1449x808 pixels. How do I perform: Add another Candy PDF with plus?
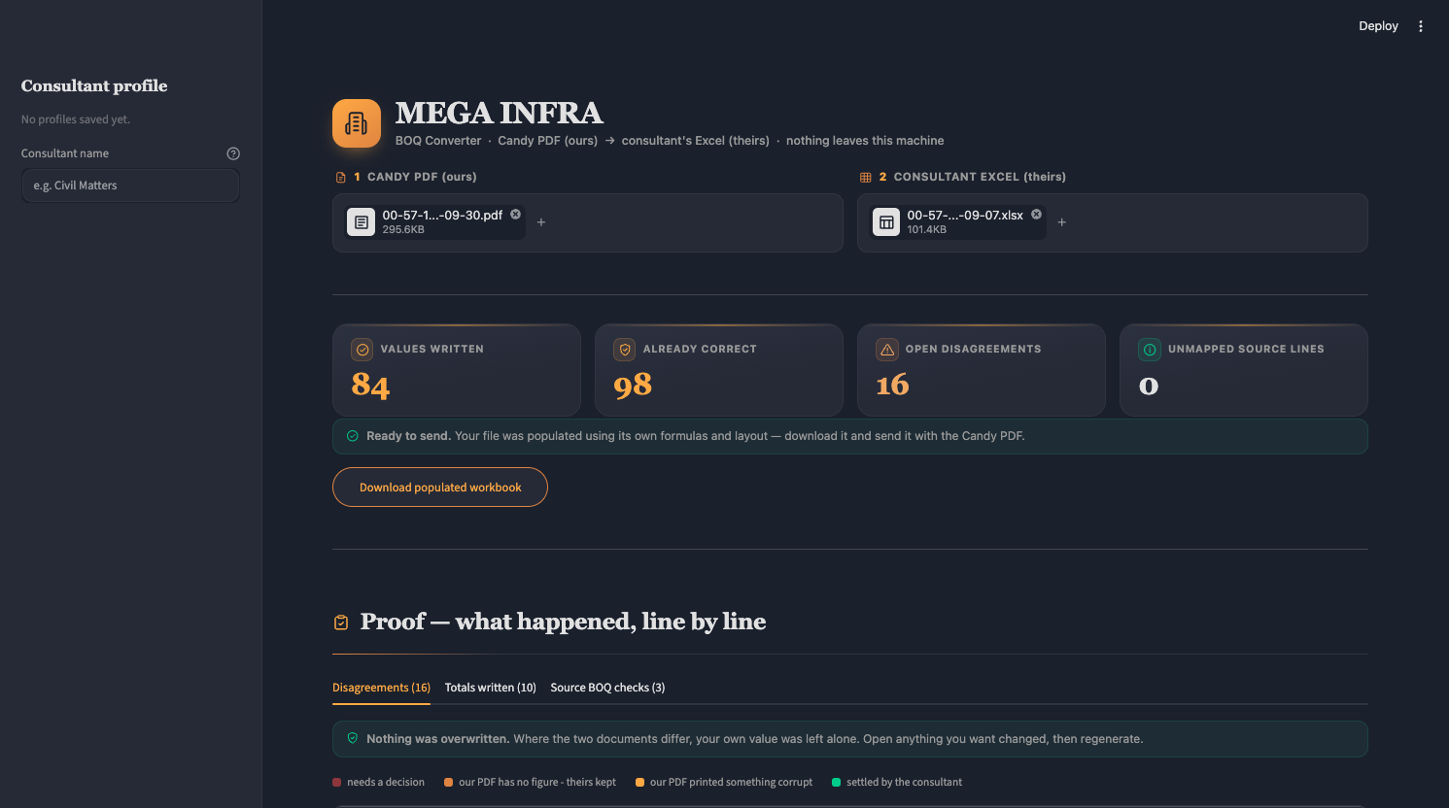[x=541, y=222]
